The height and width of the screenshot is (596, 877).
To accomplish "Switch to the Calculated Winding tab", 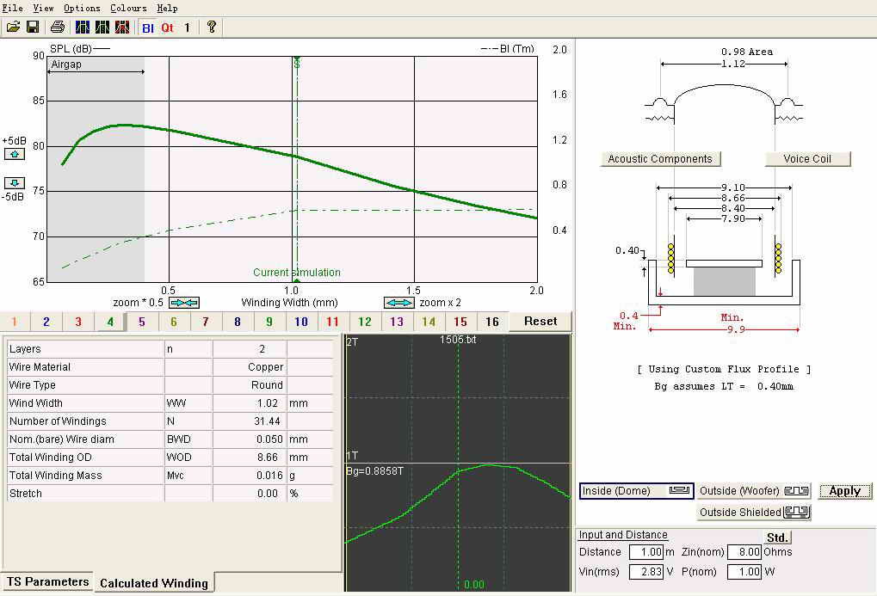I will click(x=154, y=582).
